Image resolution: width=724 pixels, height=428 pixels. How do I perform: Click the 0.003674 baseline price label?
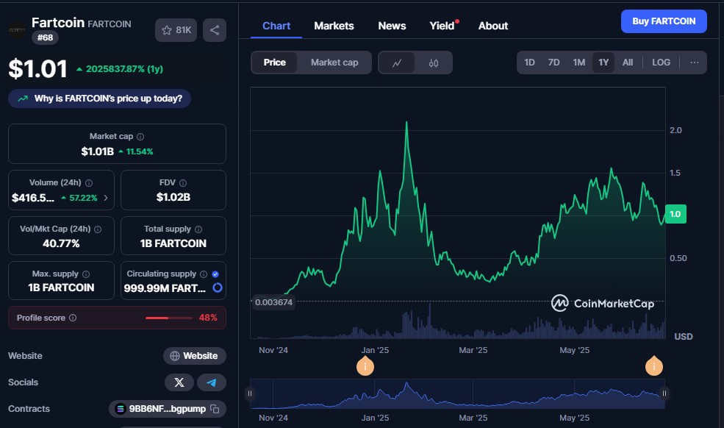tap(273, 302)
